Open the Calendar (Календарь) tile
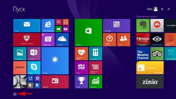Viewport: 176px width, 99px height. click(x=117, y=26)
